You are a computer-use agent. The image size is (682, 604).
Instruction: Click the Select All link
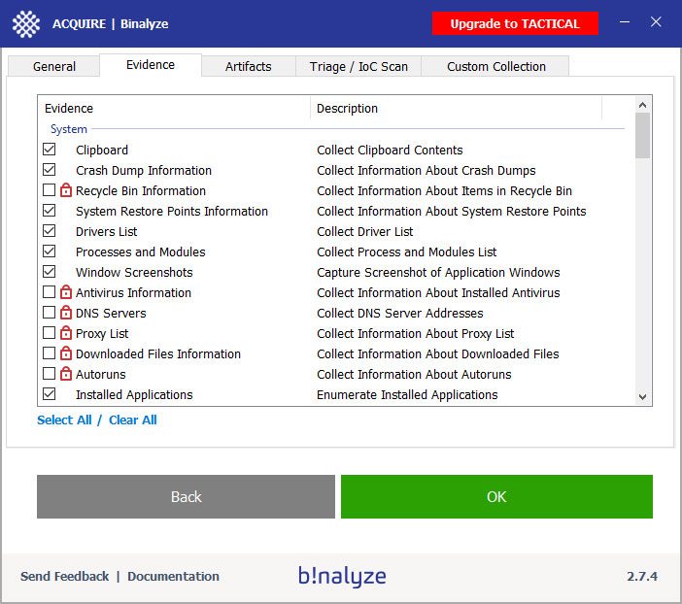[64, 420]
